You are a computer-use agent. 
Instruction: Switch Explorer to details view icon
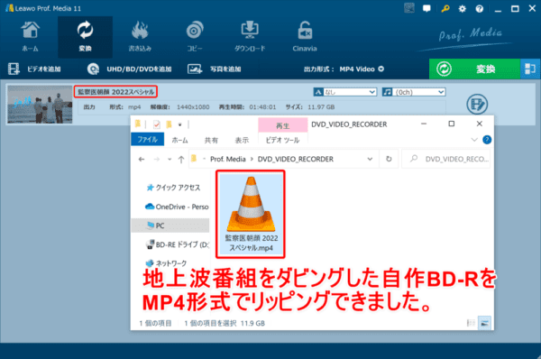471,323
